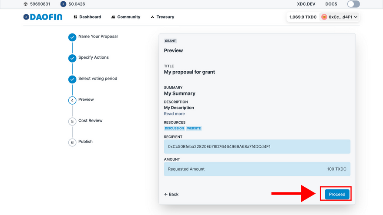The image size is (383, 215).
Task: Open the Community menu item
Action: pos(125,17)
